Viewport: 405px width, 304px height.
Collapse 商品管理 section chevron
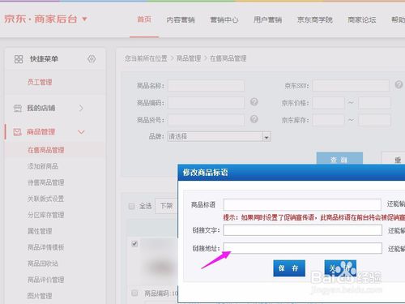pyautogui.click(x=81, y=132)
